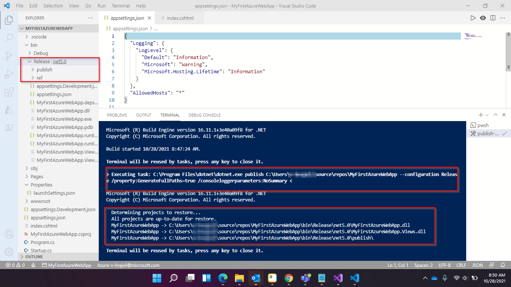Open the Terminal menu
Screen dimensions: 511x287
121,6
